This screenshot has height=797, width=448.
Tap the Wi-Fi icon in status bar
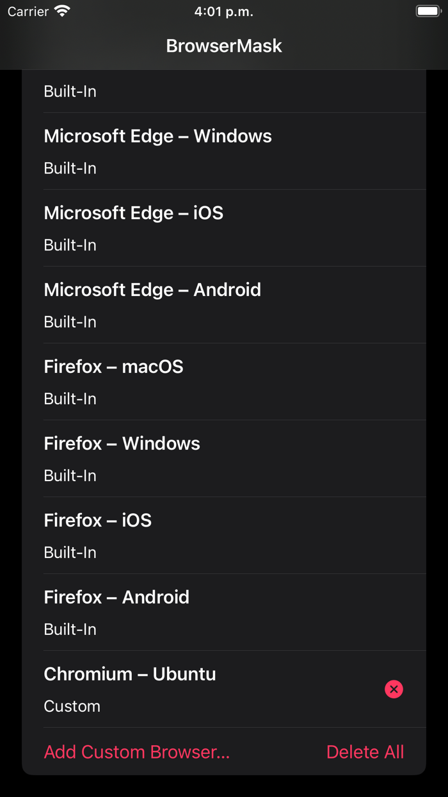coord(61,11)
